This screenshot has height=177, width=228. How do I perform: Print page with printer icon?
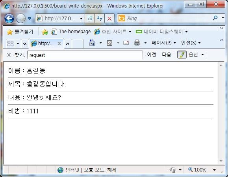pyautogui.click(x=137, y=43)
